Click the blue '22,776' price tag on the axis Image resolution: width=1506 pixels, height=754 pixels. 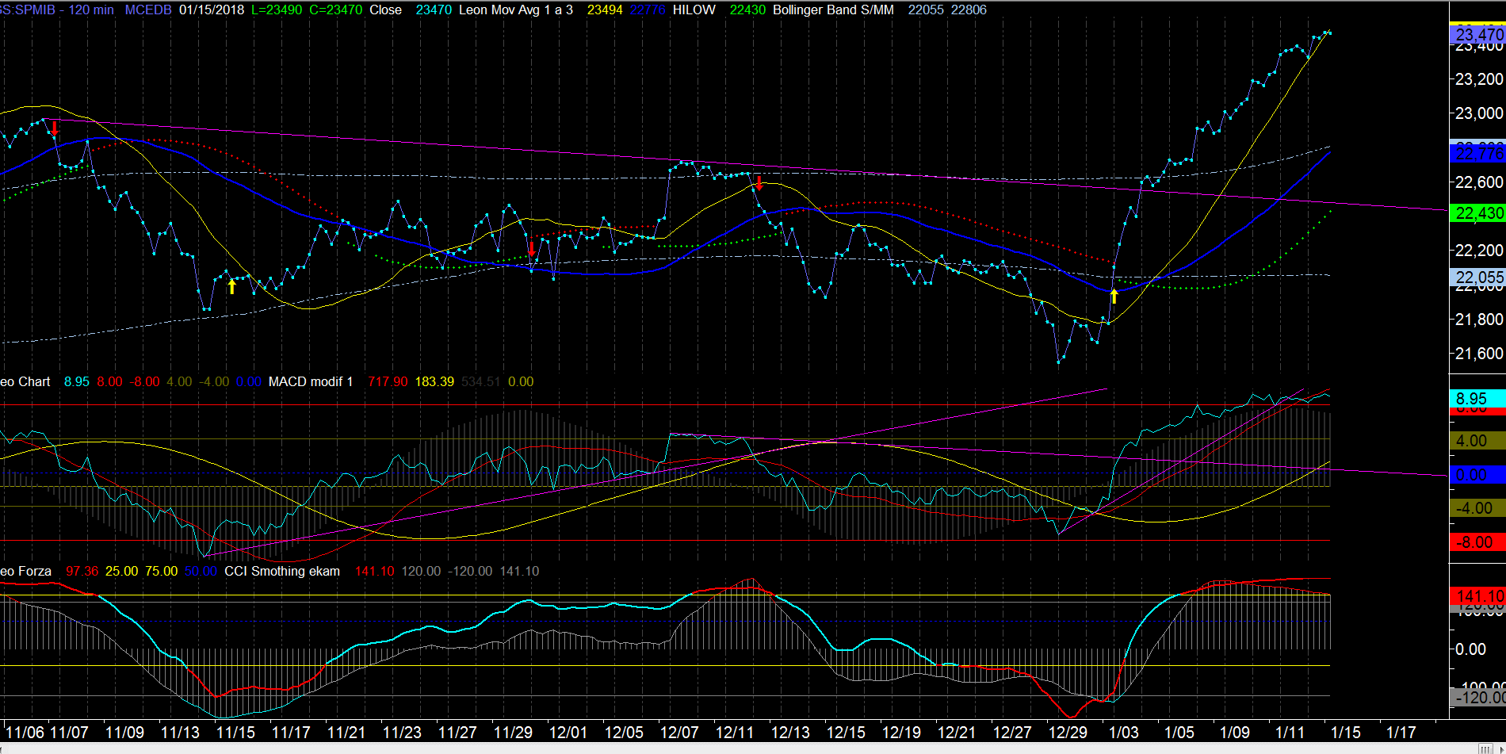pyautogui.click(x=1477, y=154)
